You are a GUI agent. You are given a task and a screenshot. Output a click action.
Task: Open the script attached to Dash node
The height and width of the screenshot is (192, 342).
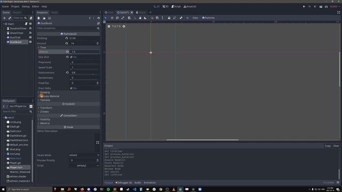pyautogui.click(x=26, y=23)
